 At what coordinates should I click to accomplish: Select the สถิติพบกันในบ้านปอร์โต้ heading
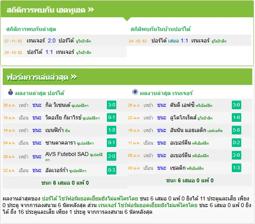tap(161, 29)
